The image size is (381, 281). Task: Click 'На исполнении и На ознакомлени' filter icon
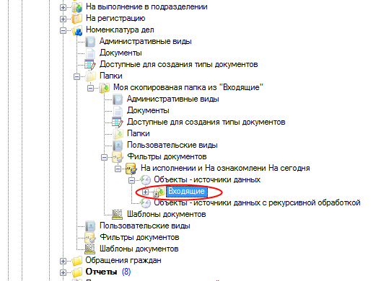pyautogui.click(x=131, y=169)
